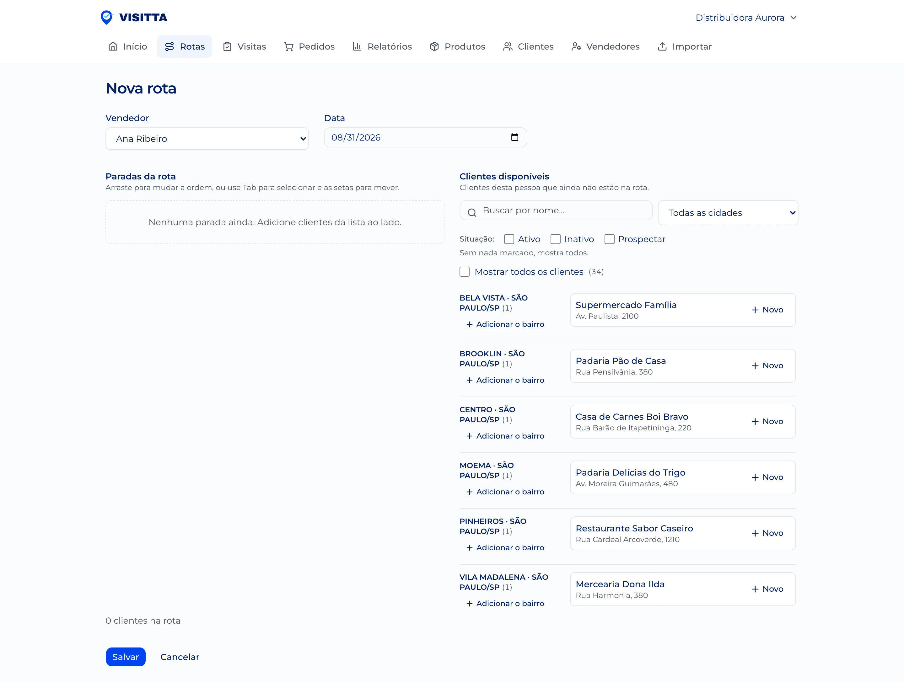904x682 pixels.
Task: Click plus icon for Moema Adicionar o bairro
Action: click(470, 492)
